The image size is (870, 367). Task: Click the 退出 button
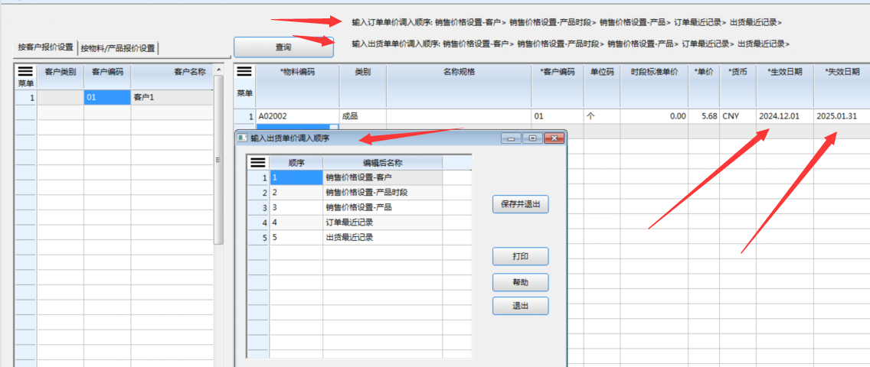(x=520, y=306)
